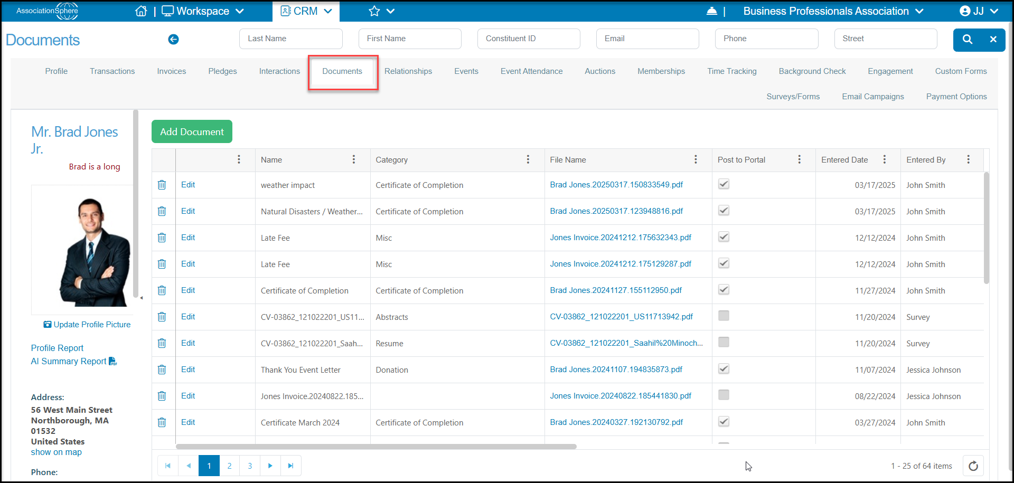Go to the next page arrow

pyautogui.click(x=270, y=466)
